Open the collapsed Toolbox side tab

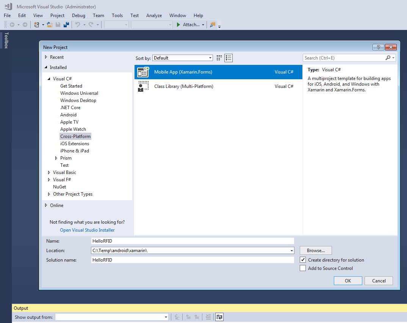(x=6, y=40)
